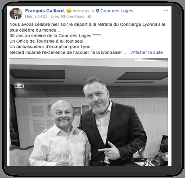Image resolution: width=185 pixels, height=178 pixels.
Task: Click the '30 ans au service' text line
Action: coord(55,36)
